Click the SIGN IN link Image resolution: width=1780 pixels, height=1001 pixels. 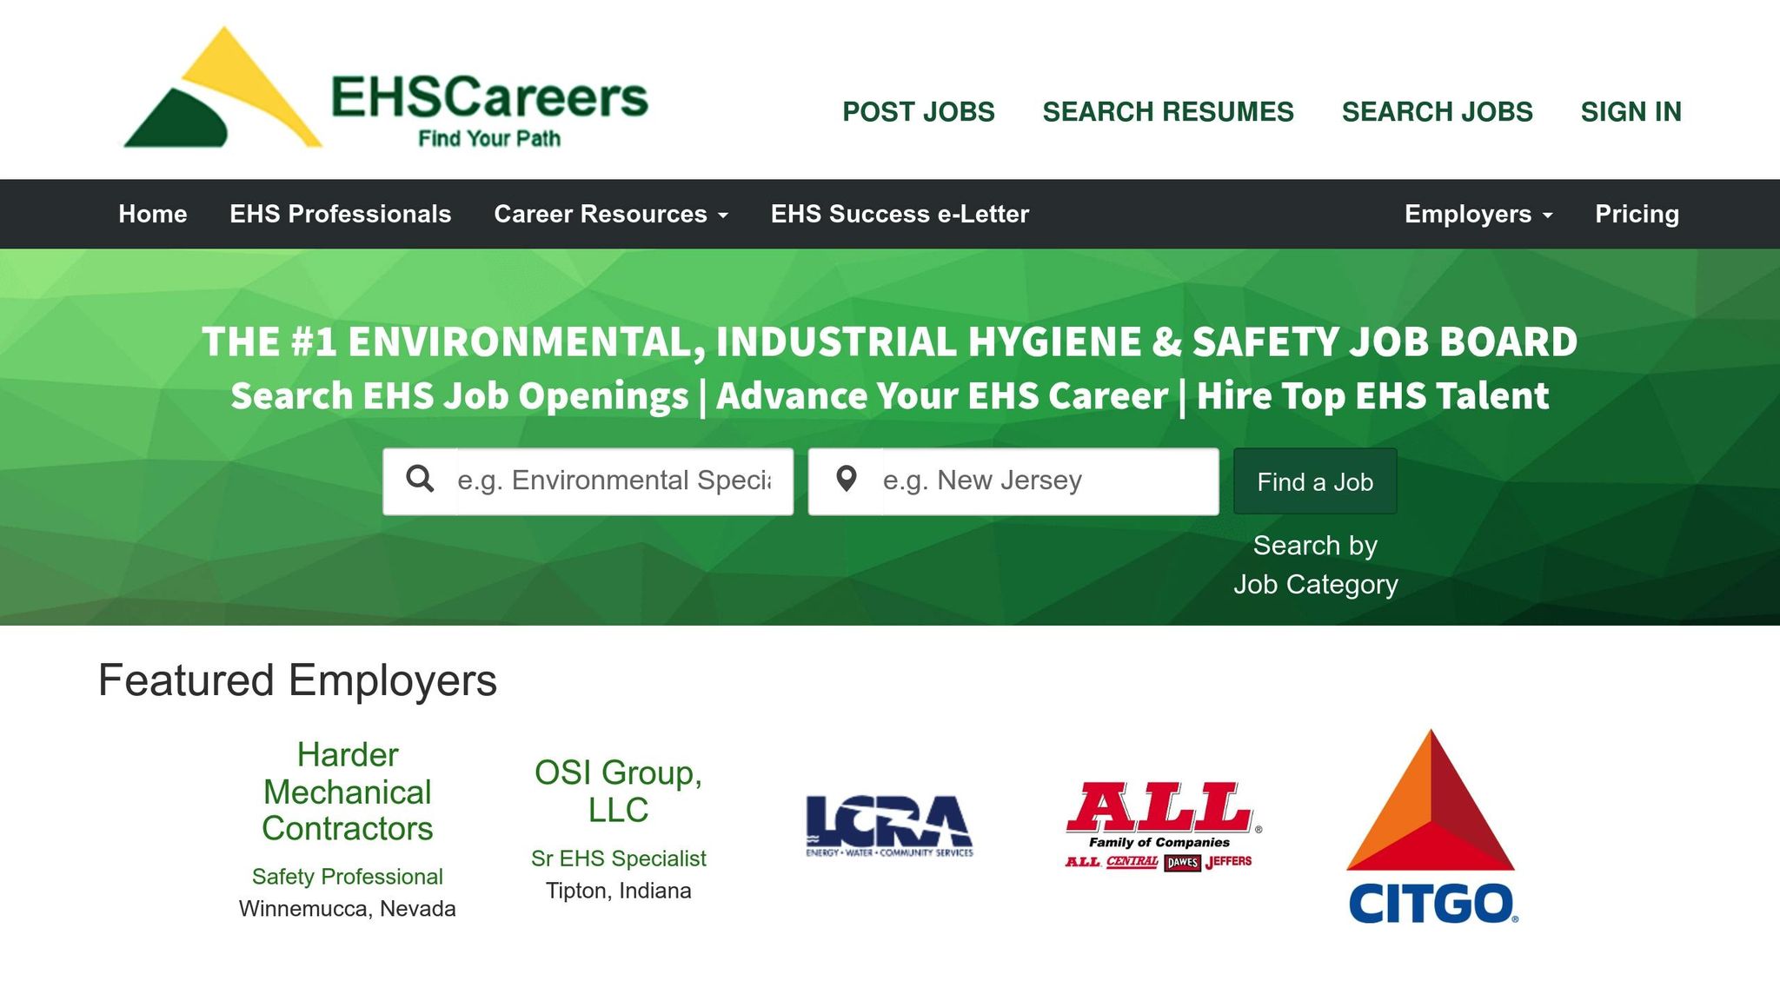1631,112
